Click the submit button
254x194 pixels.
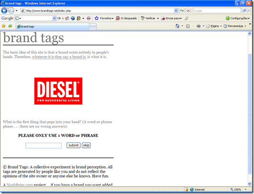click(x=73, y=145)
